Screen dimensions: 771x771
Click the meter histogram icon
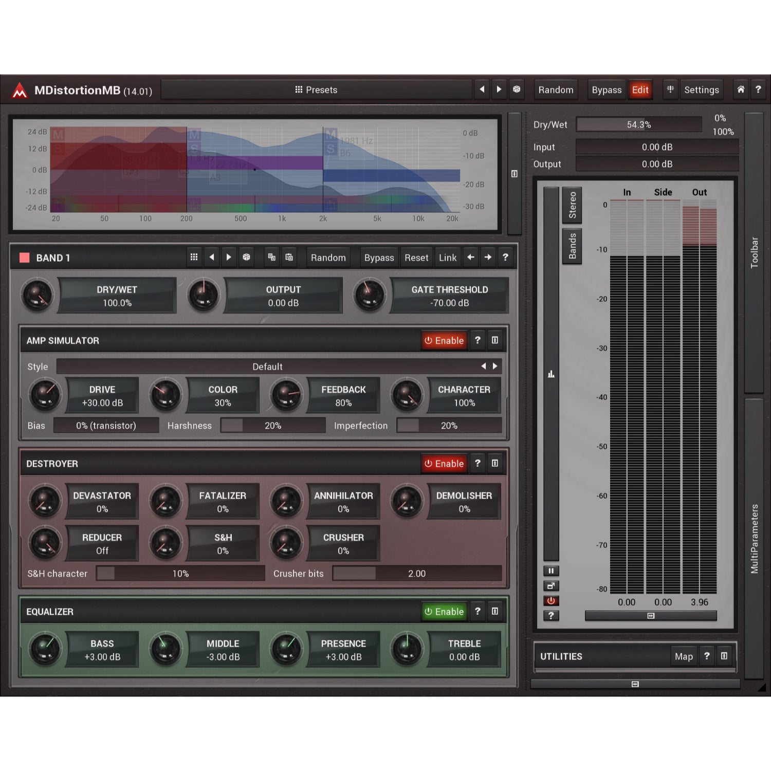click(551, 374)
